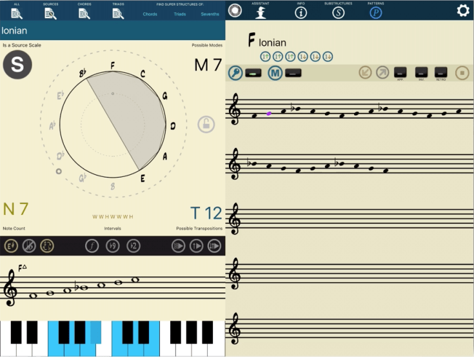
Task: Toggle the scale lock icon
Action: pyautogui.click(x=206, y=124)
